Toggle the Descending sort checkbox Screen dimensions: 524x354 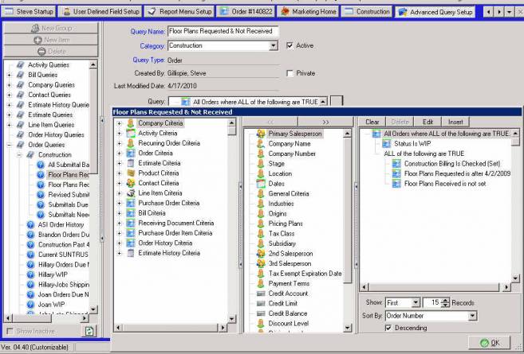coord(388,328)
